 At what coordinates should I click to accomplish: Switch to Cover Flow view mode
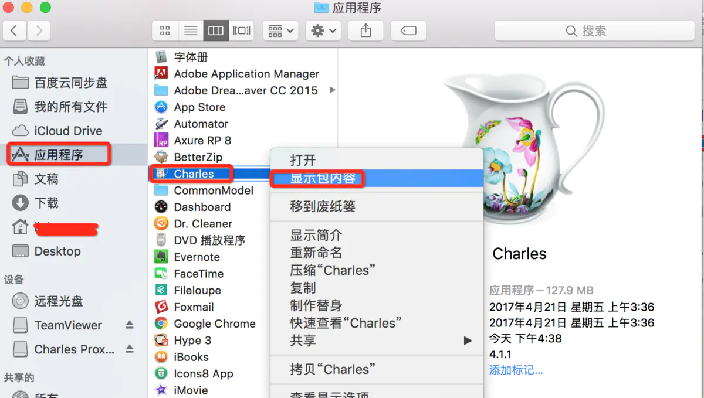click(x=242, y=30)
